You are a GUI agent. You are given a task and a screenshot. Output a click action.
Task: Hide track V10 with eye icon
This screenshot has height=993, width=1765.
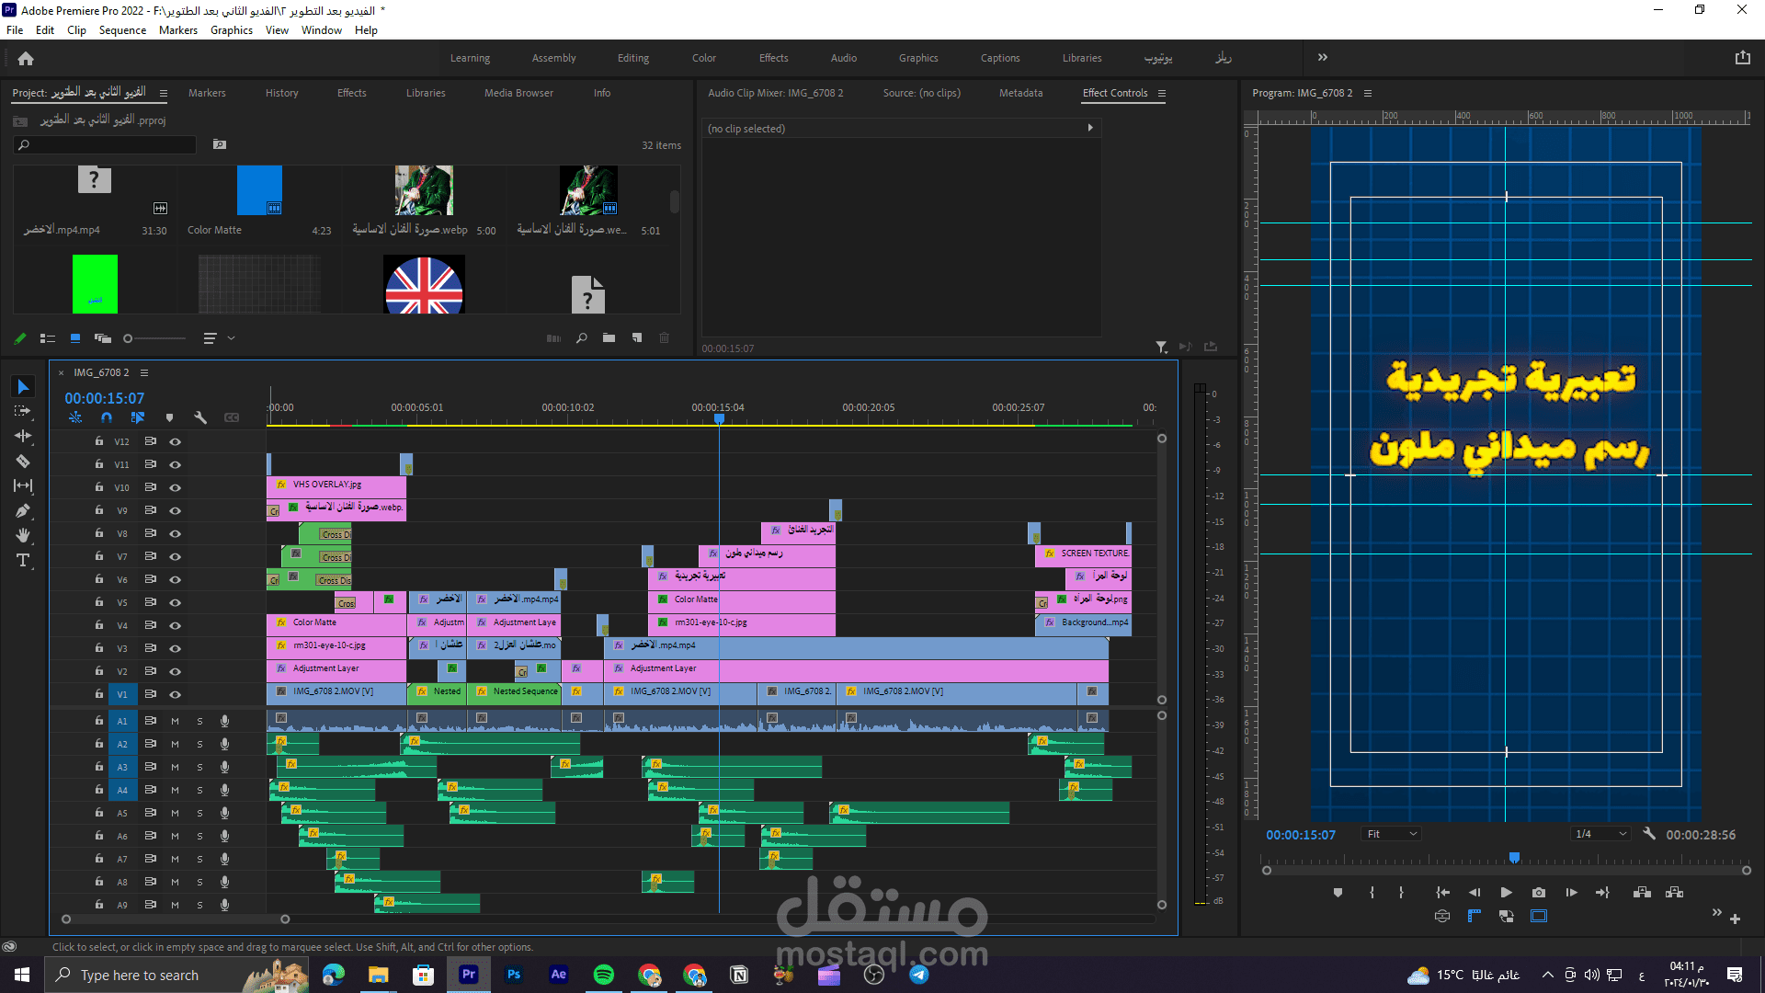(x=175, y=487)
